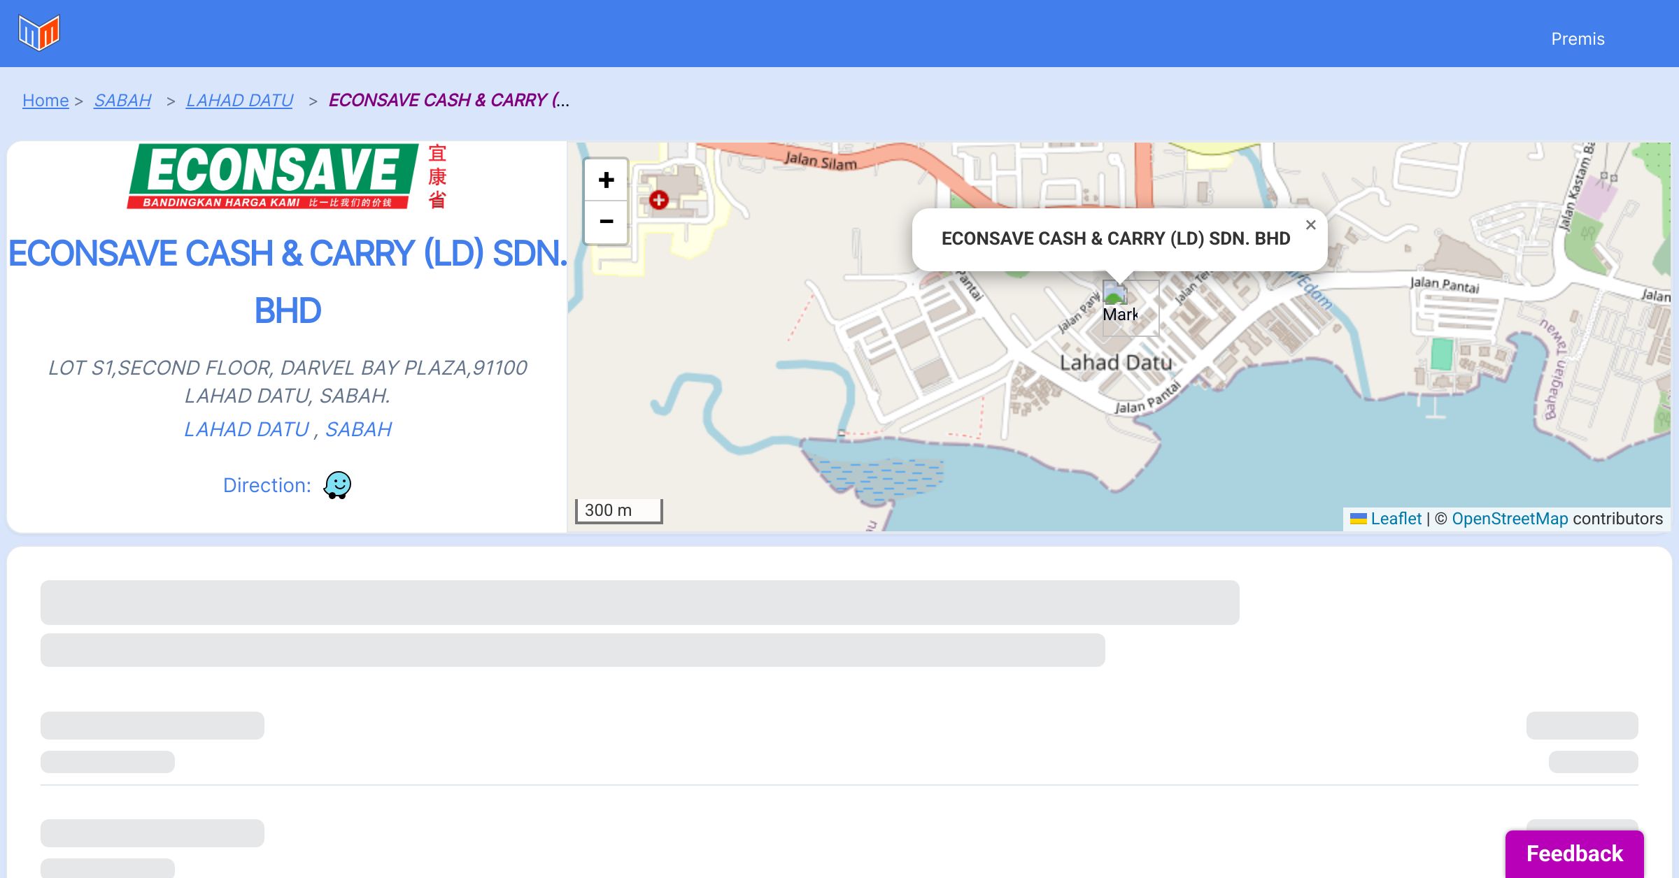The image size is (1679, 878).
Task: Open the Leaflet attribution link
Action: (x=1396, y=519)
